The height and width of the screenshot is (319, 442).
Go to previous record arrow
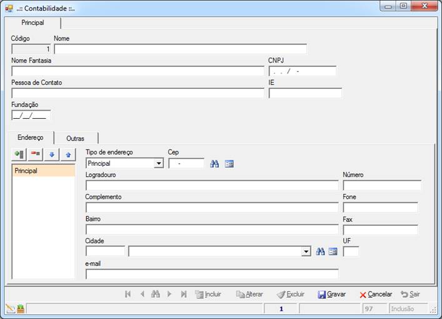click(x=143, y=294)
